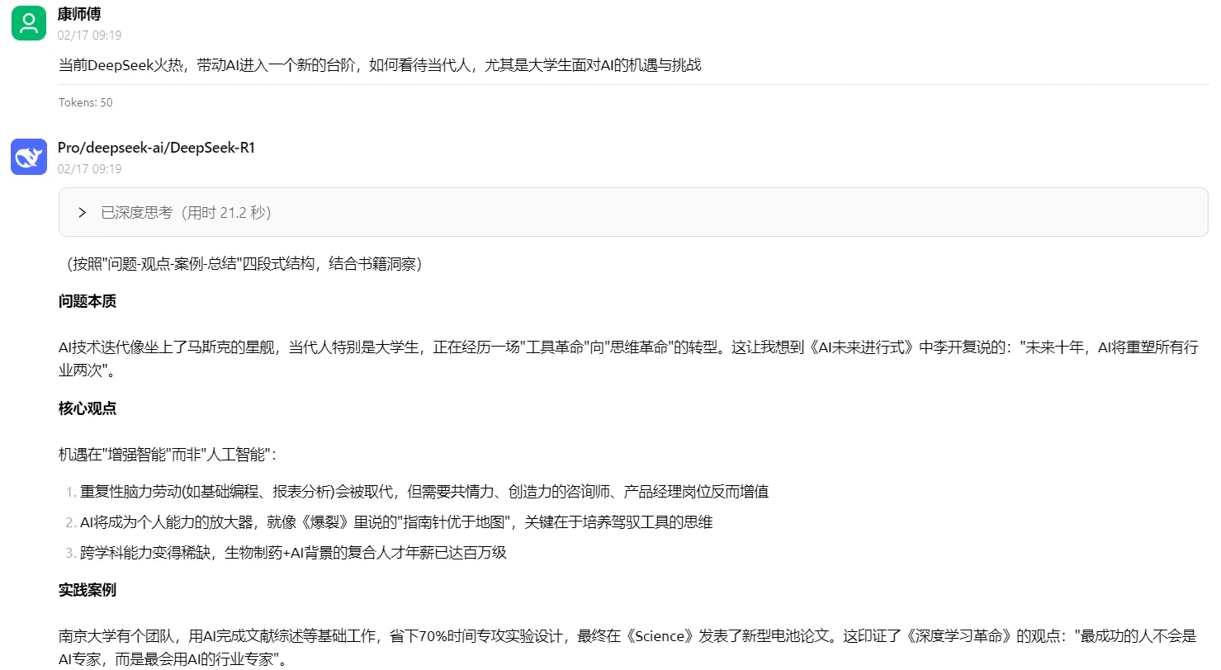Expand the 已深度思考 chevron arrow
1221x670 pixels.
click(83, 213)
